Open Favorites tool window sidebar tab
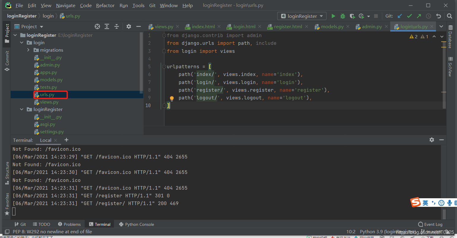The height and width of the screenshot is (238, 457). (7, 204)
